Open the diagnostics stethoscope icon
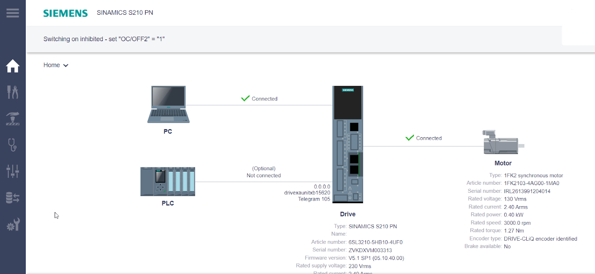The width and height of the screenshot is (595, 274). (x=13, y=145)
